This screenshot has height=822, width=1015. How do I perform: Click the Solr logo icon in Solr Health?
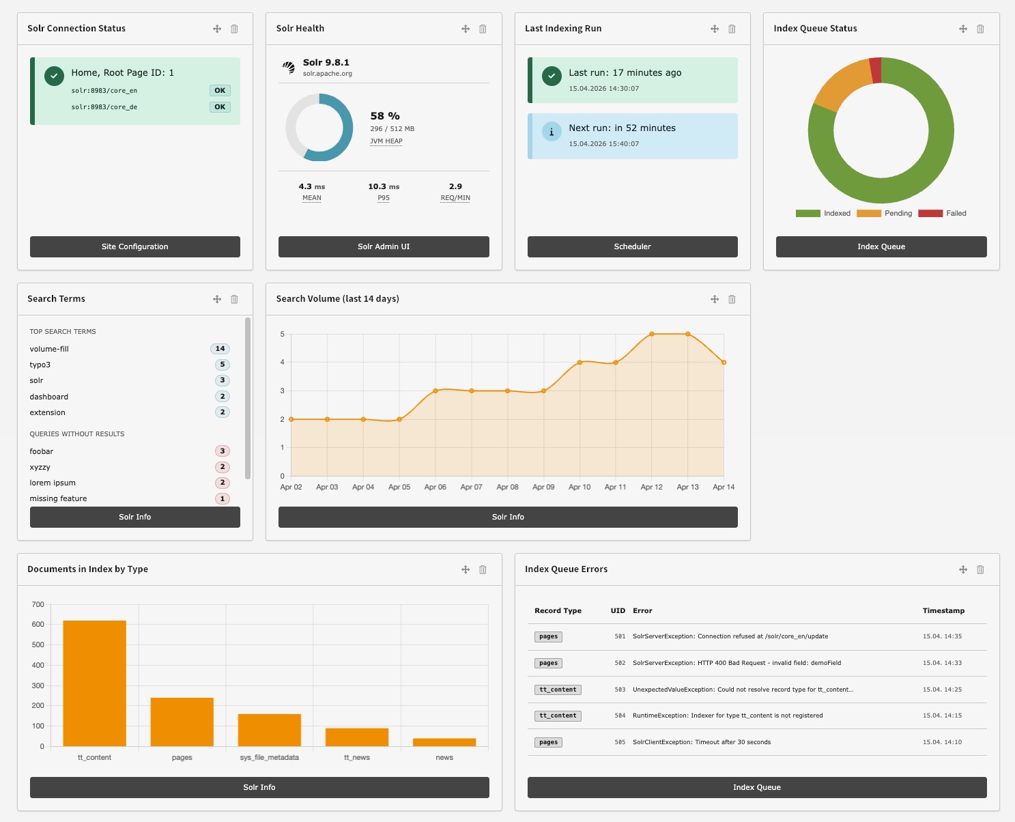coord(289,67)
